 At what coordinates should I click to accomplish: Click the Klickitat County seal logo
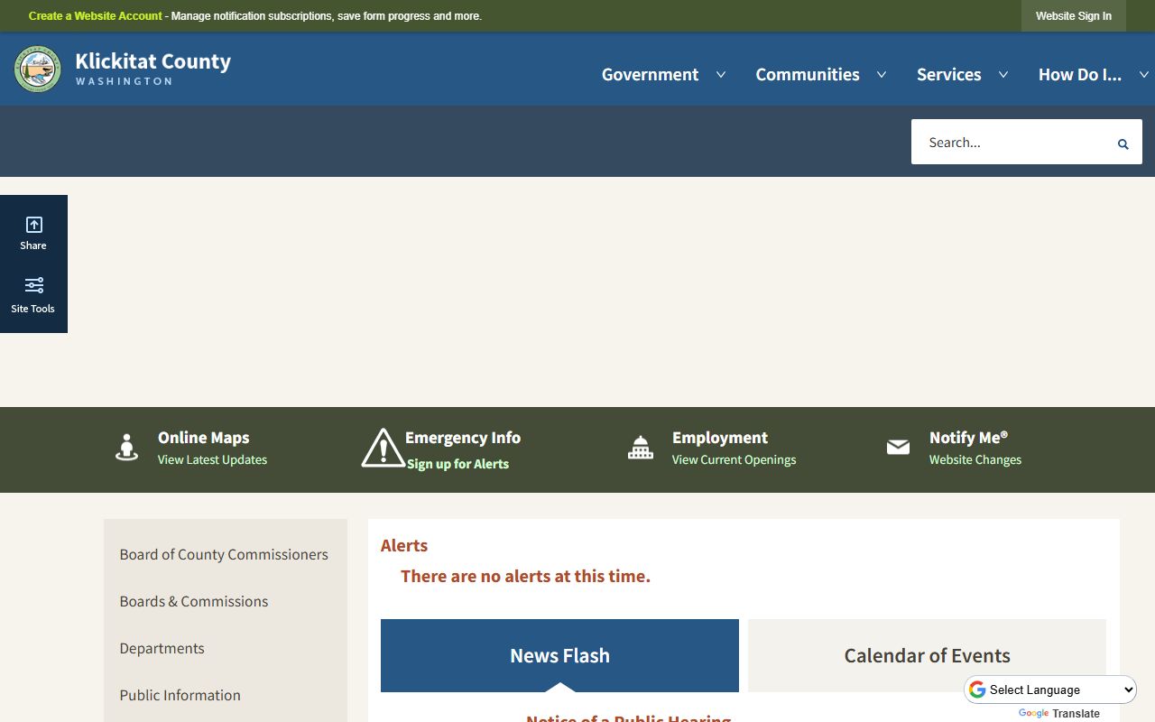click(37, 69)
